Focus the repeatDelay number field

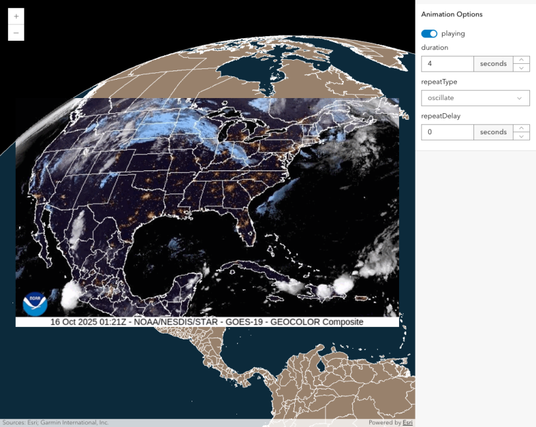click(x=447, y=132)
